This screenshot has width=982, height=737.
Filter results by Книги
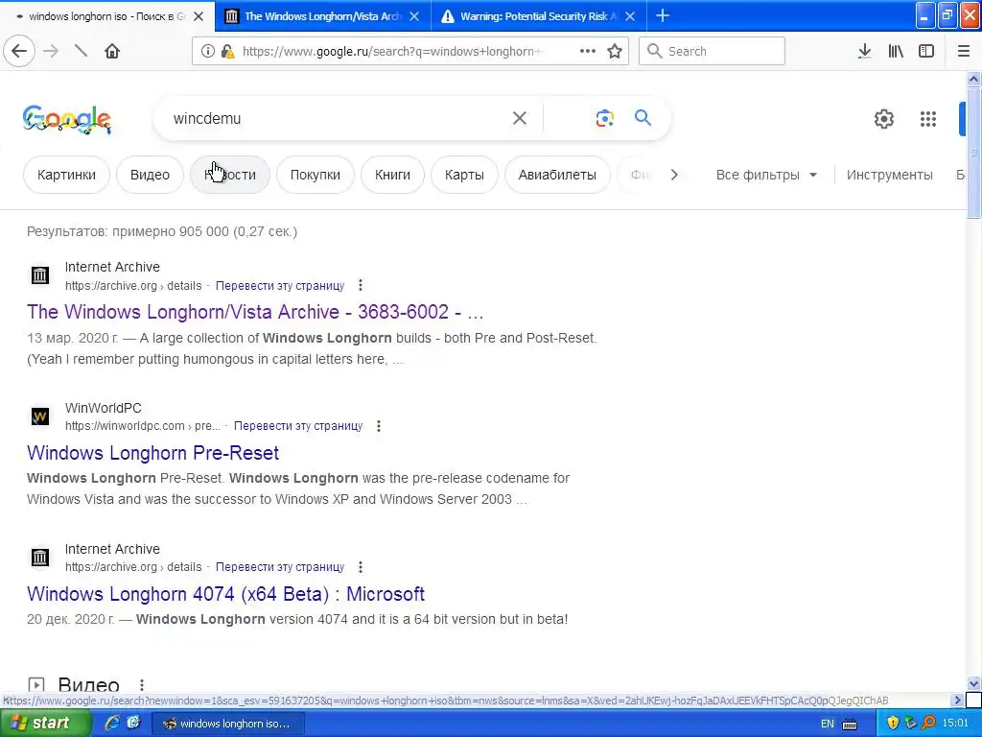coord(392,175)
